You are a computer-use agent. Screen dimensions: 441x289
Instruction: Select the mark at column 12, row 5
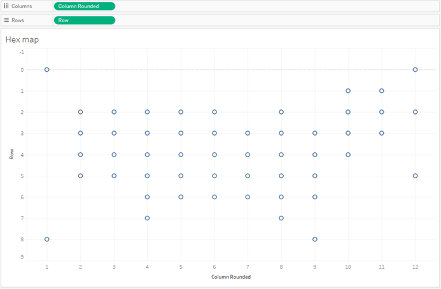[x=415, y=176]
